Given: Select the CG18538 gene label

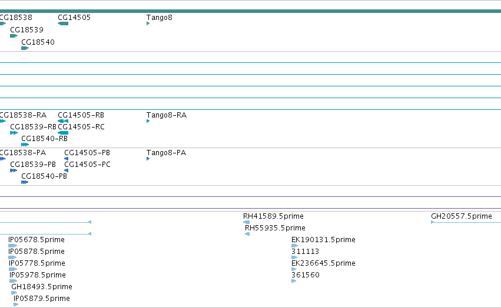Looking at the screenshot, I should [x=16, y=18].
